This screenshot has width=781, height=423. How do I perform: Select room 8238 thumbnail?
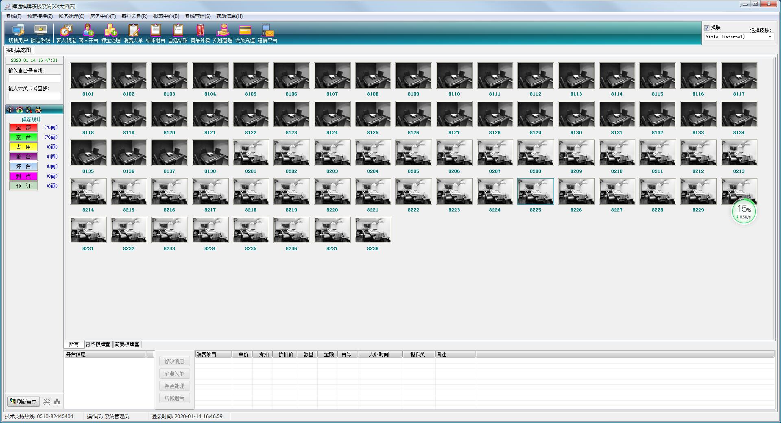373,230
